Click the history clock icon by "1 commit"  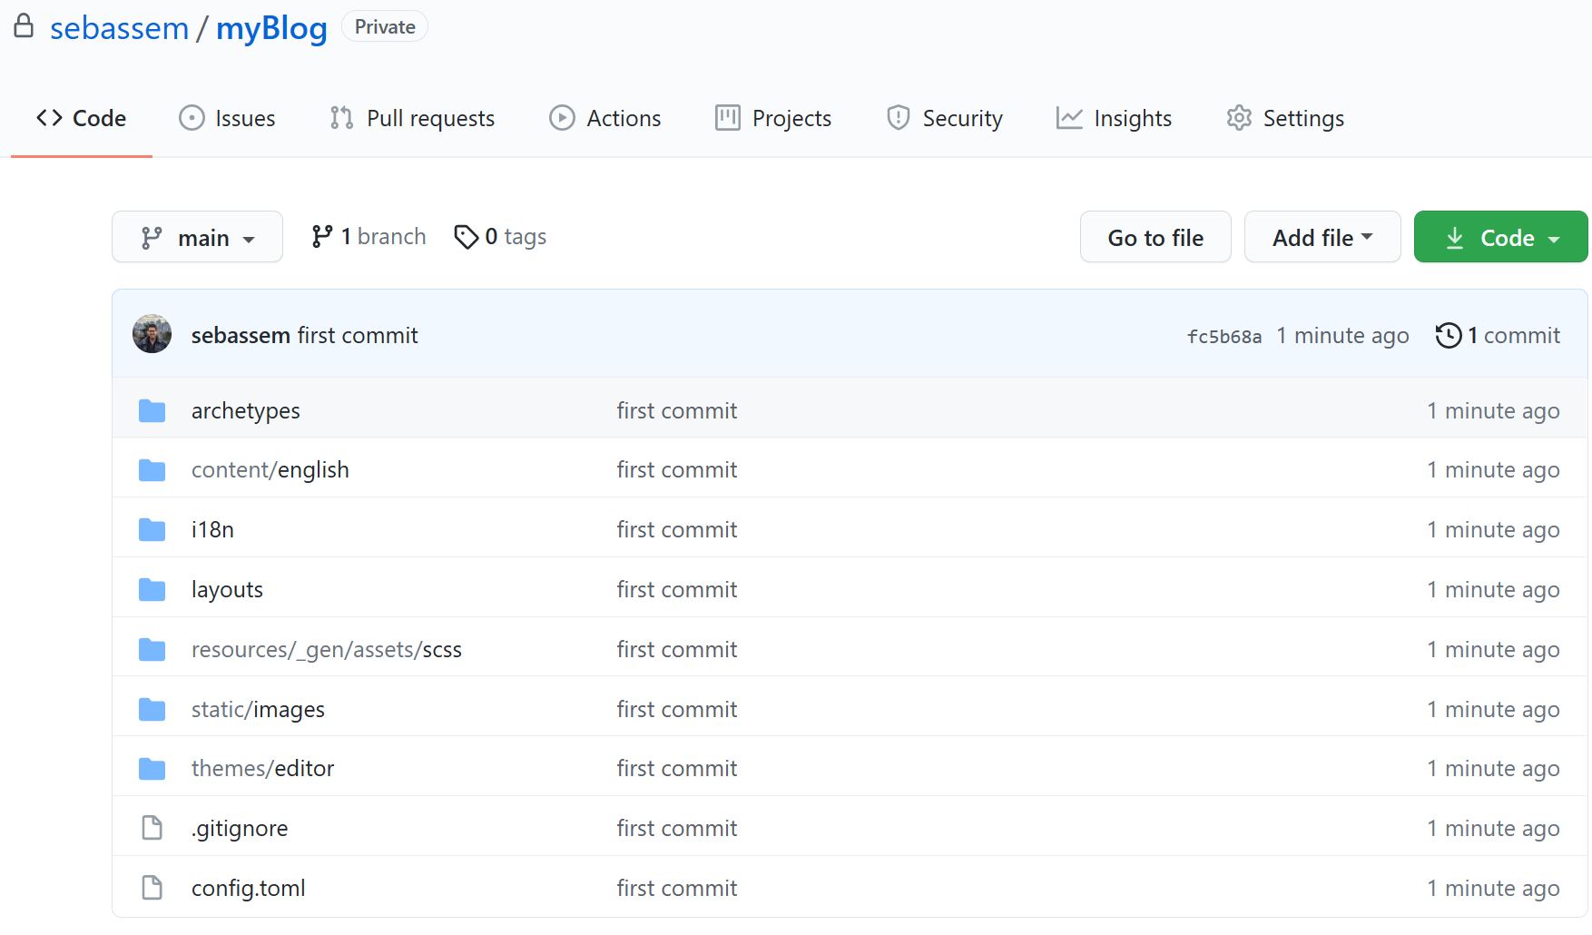click(x=1449, y=335)
